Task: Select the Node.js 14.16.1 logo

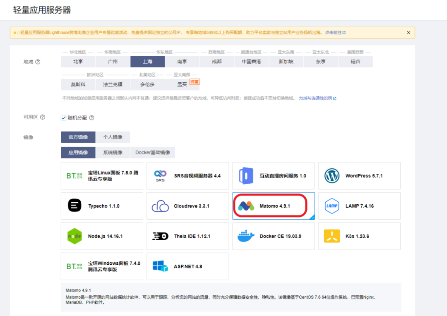Action: [74, 236]
